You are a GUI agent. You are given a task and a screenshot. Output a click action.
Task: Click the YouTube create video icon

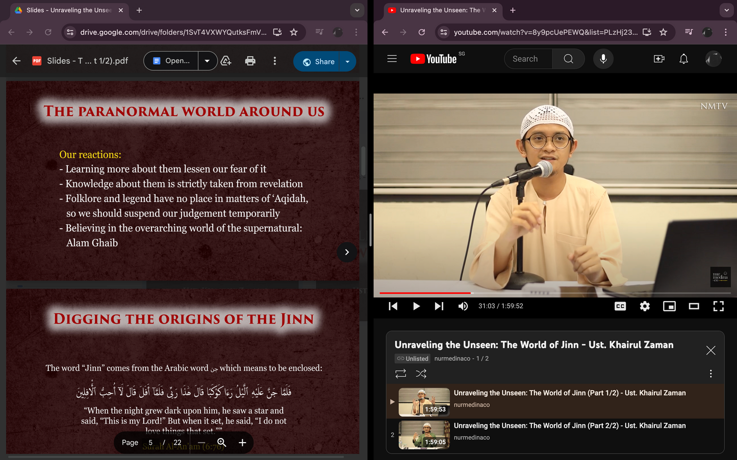pos(659,59)
